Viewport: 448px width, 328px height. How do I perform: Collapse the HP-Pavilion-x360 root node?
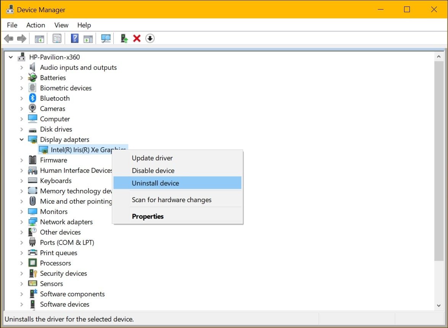11,57
